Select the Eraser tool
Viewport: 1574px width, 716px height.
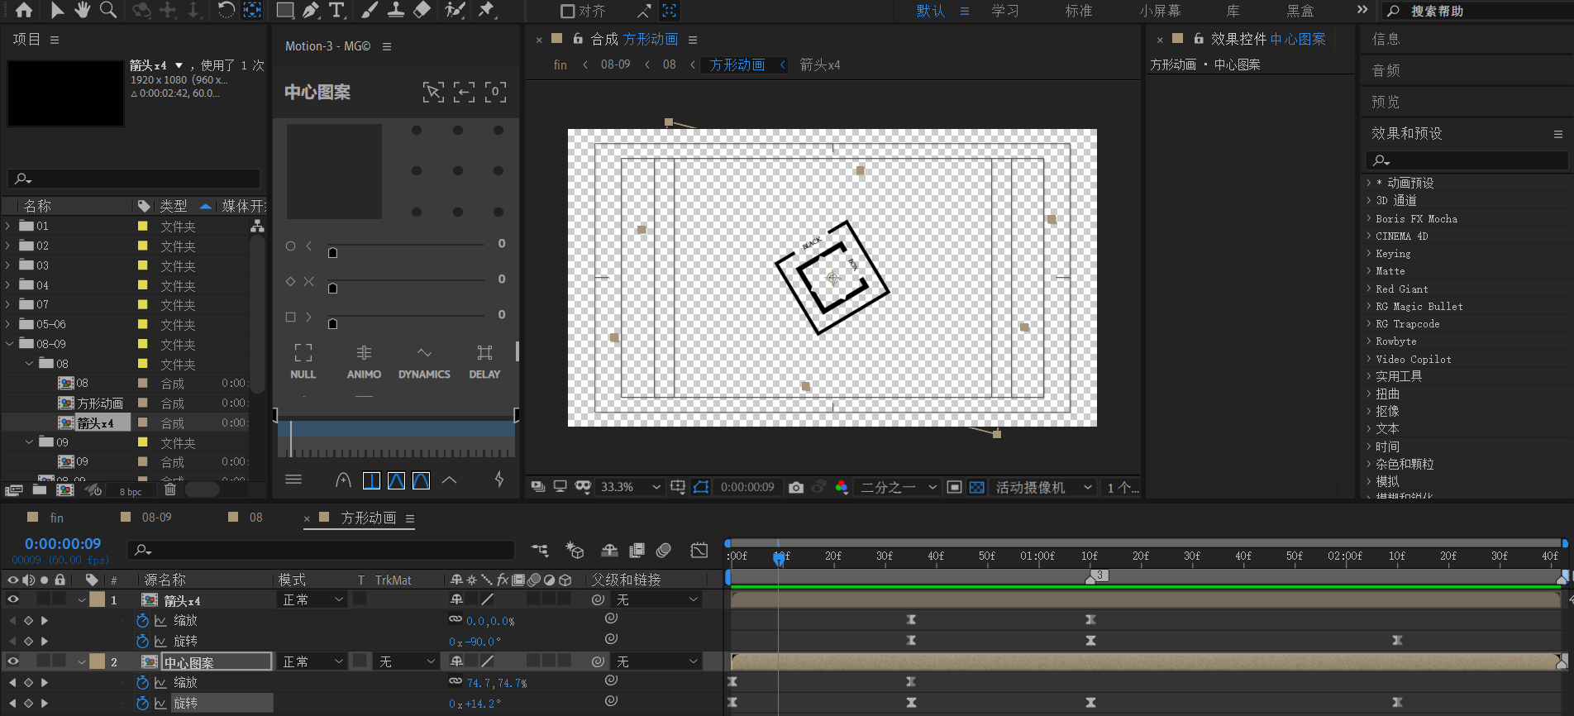click(422, 10)
